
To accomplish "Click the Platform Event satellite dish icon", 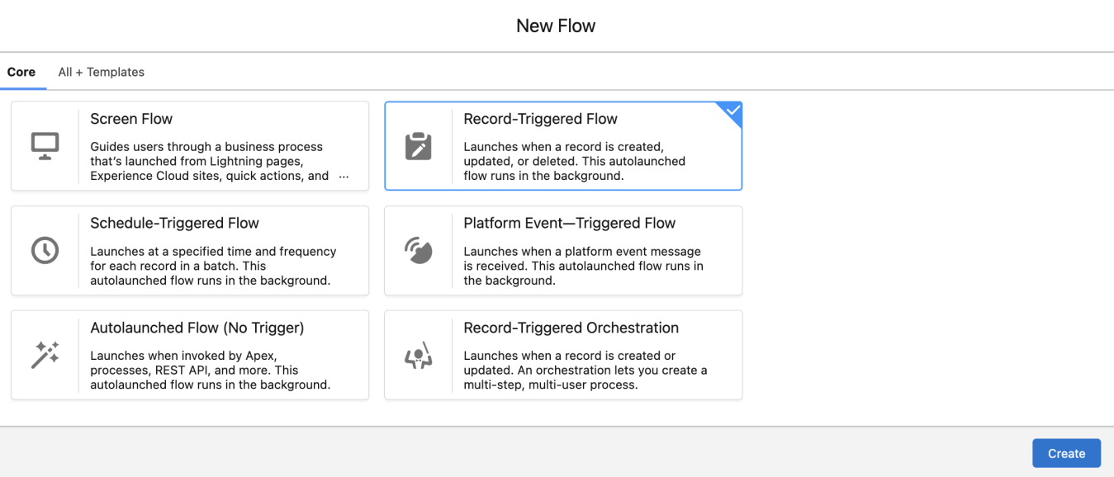I will [419, 250].
